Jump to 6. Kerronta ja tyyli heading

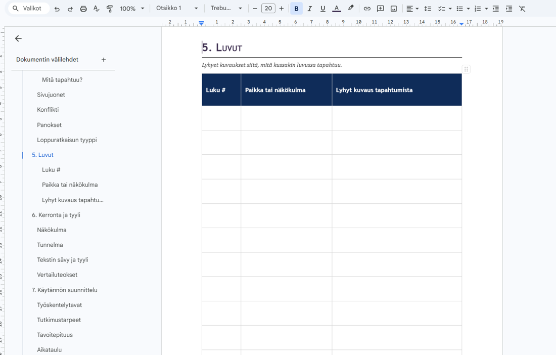[x=56, y=215]
